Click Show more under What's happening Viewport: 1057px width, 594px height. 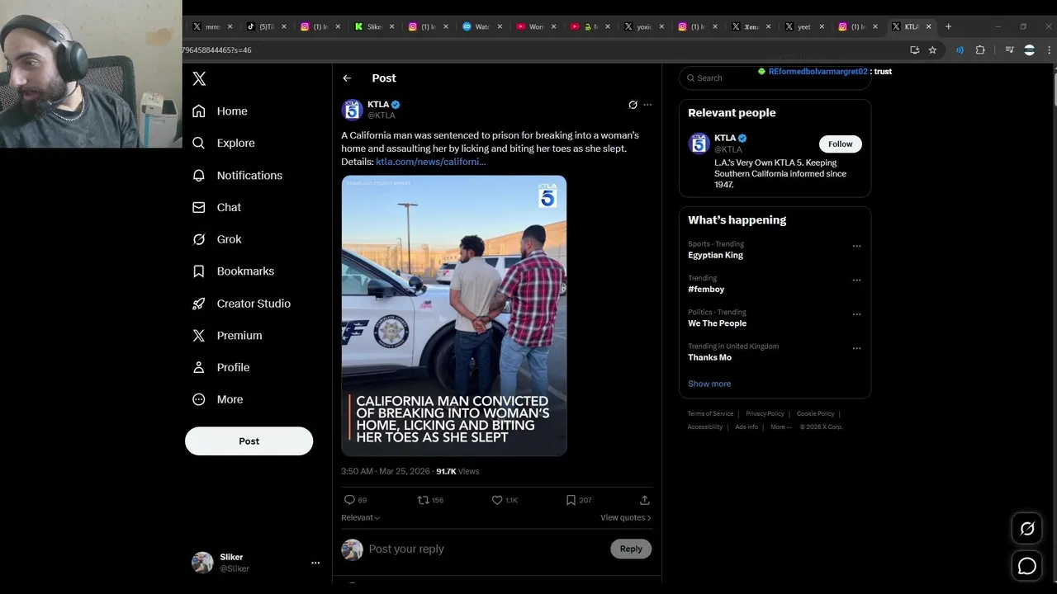pos(709,384)
